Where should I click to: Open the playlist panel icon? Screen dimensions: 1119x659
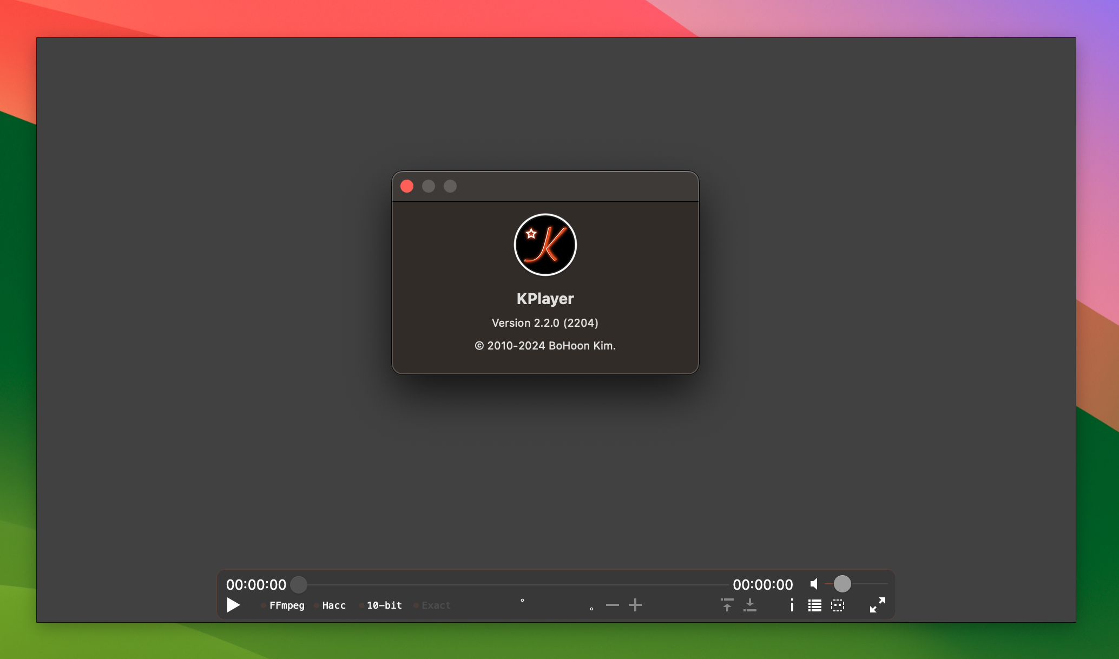tap(814, 605)
